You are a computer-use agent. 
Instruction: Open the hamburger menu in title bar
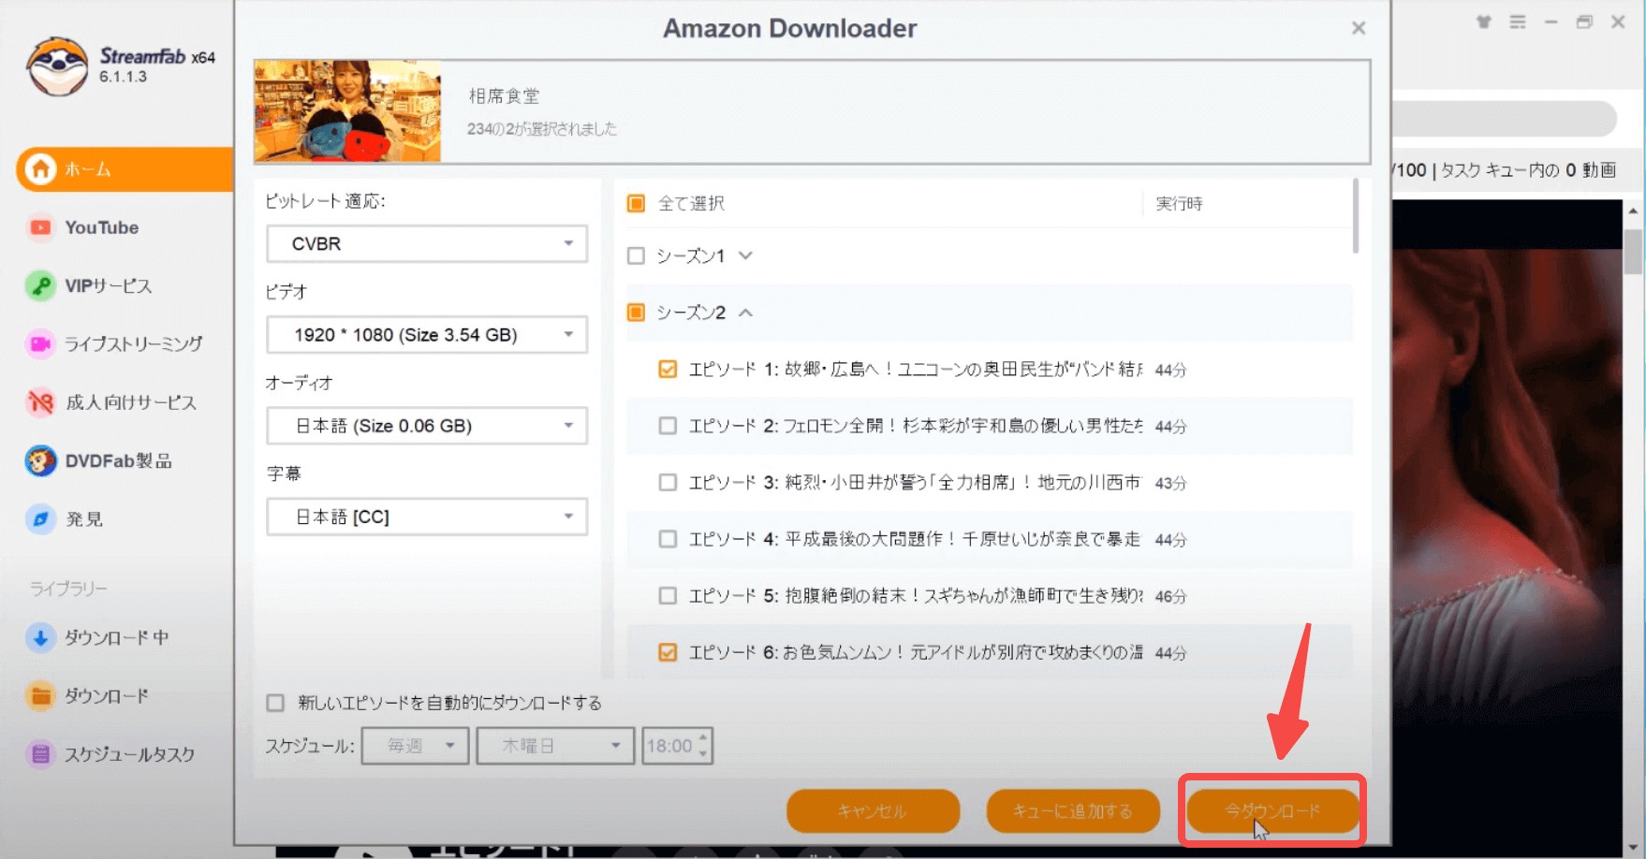coord(1518,22)
